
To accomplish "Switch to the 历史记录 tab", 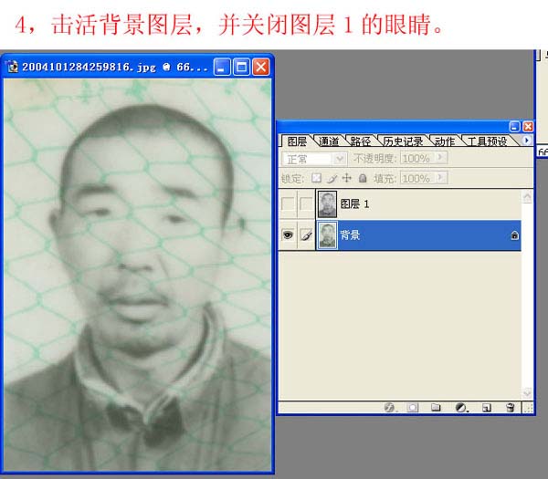I will [x=402, y=141].
